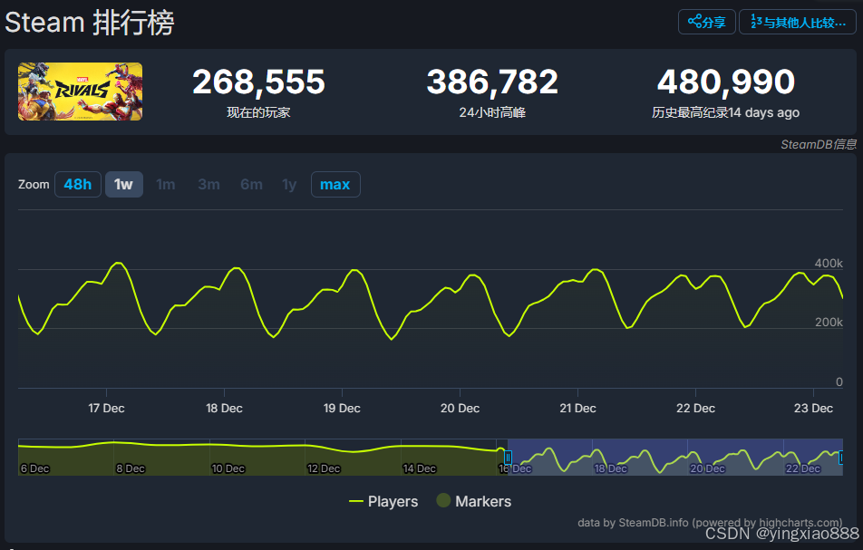Grab the left navigator range handle
Image resolution: width=863 pixels, height=550 pixels.
[508, 457]
